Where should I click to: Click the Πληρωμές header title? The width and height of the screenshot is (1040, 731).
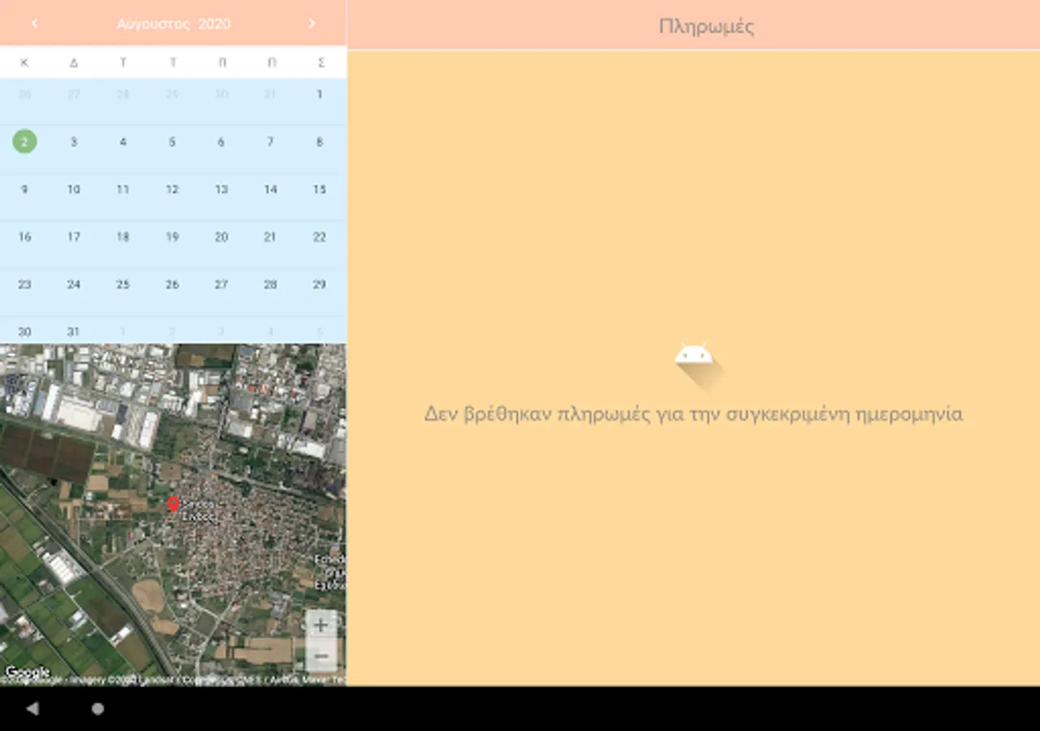(706, 26)
